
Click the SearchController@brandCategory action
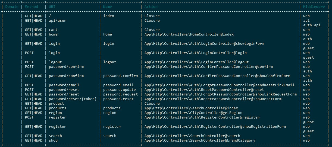click(200, 140)
